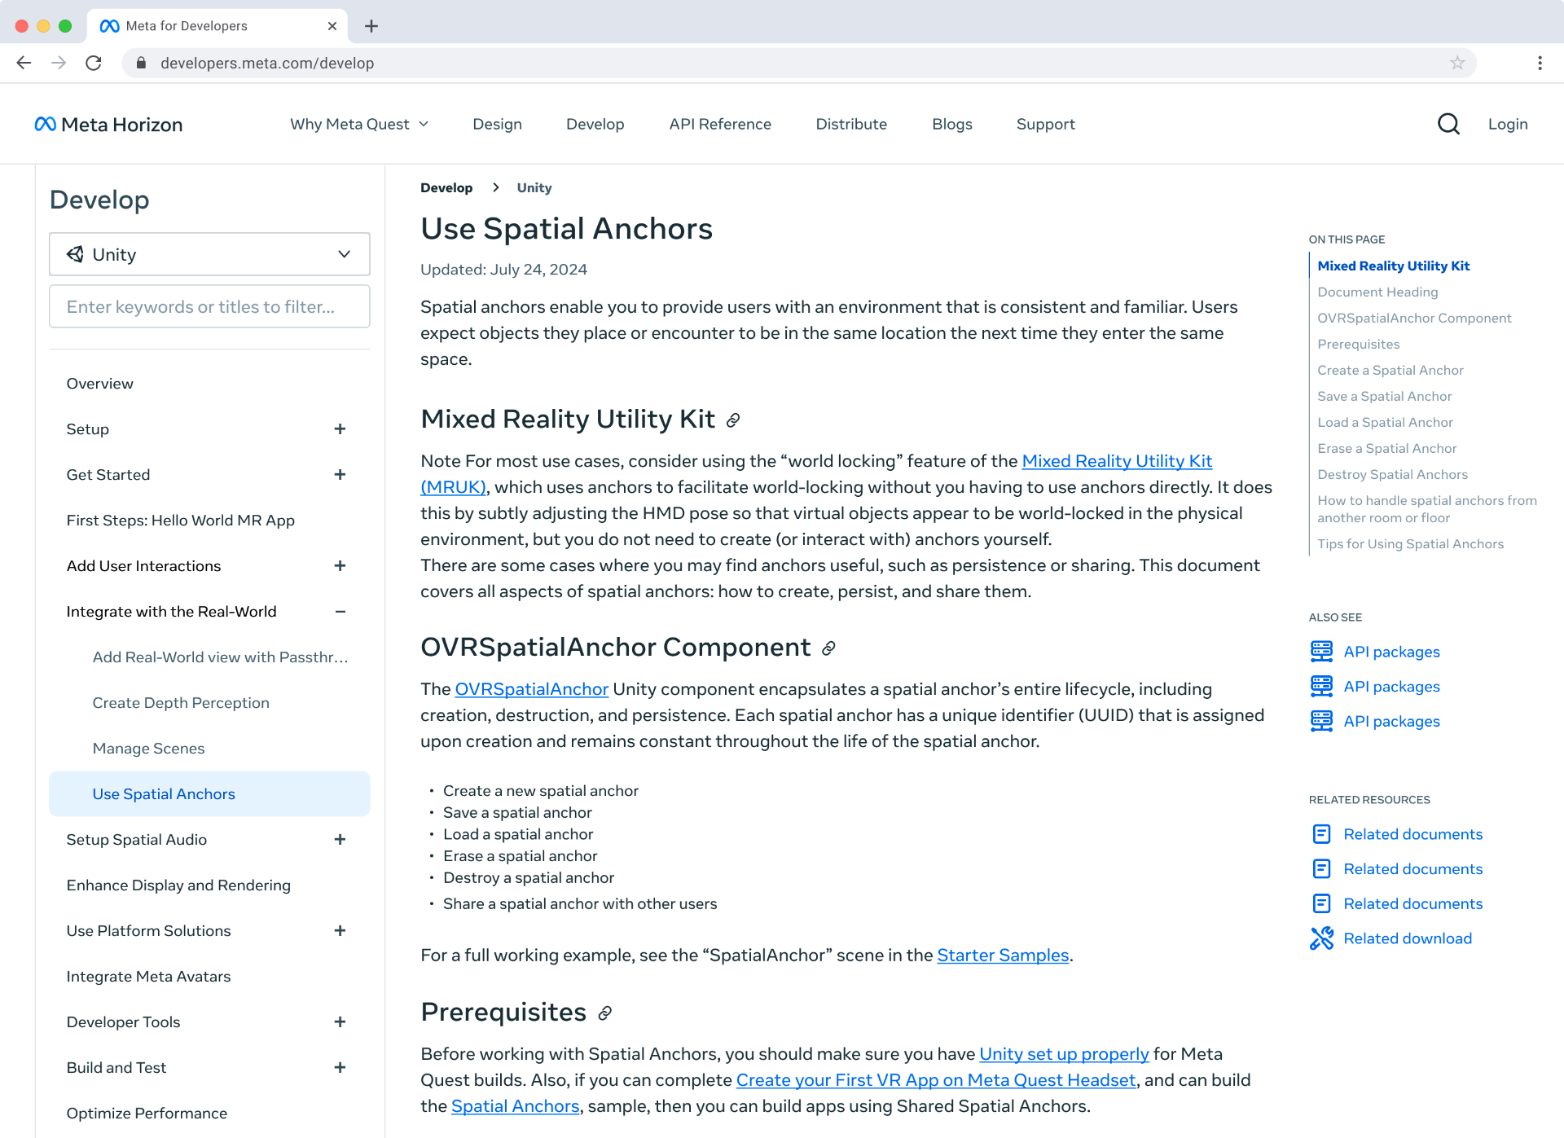The width and height of the screenshot is (1564, 1138).
Task: Open Enhance Display and Rendering page
Action: 178,885
